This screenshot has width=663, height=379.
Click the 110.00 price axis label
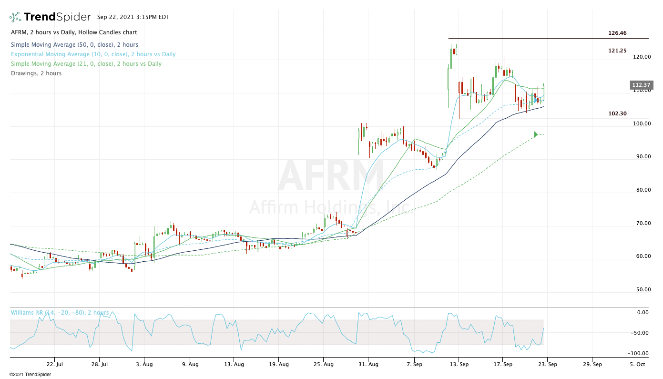pyautogui.click(x=642, y=90)
